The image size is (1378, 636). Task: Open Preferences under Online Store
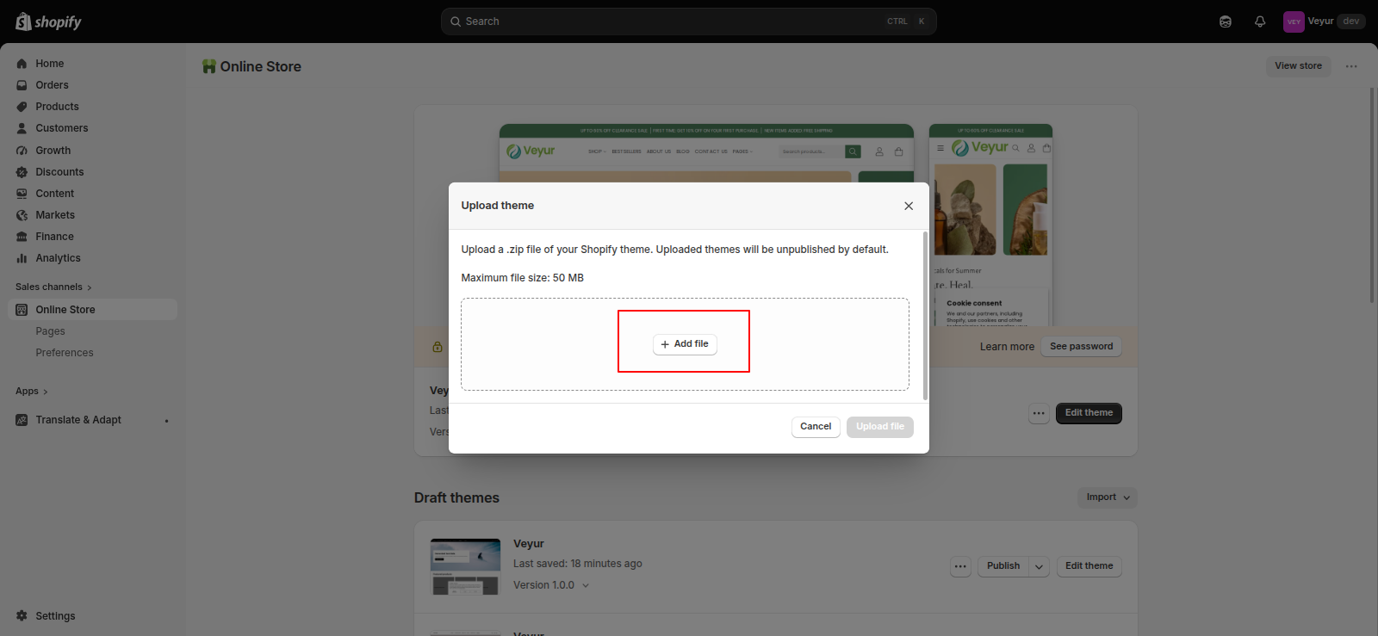pos(65,353)
